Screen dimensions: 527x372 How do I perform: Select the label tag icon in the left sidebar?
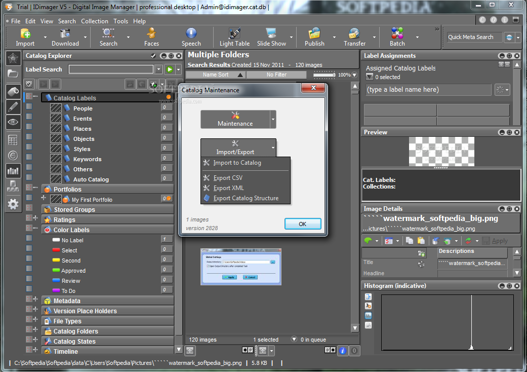click(x=13, y=92)
